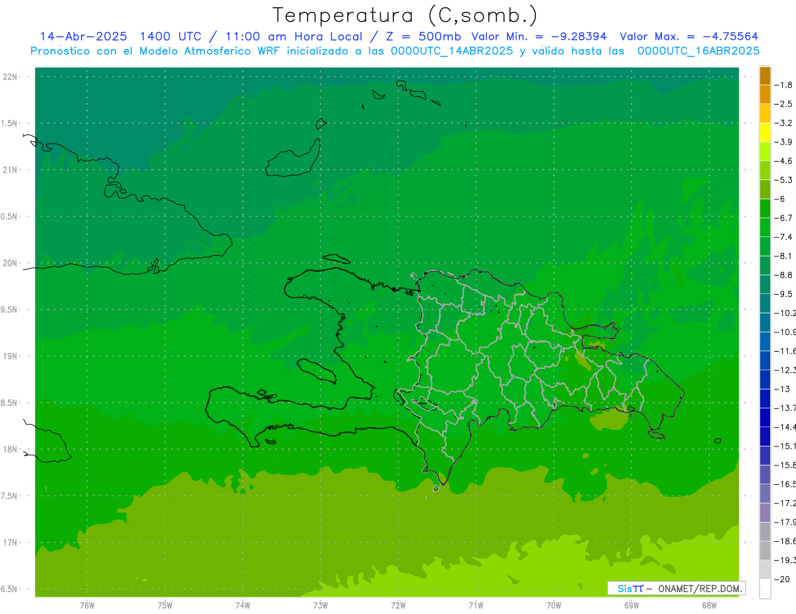This screenshot has height=614, width=796.
Task: Select the '14-Abr-2025' date text
Action: point(84,37)
